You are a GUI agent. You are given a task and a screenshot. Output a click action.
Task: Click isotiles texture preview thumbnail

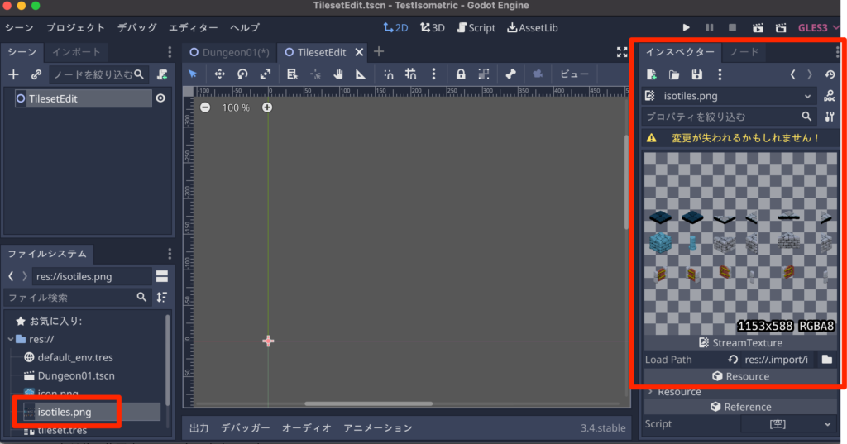[740, 243]
